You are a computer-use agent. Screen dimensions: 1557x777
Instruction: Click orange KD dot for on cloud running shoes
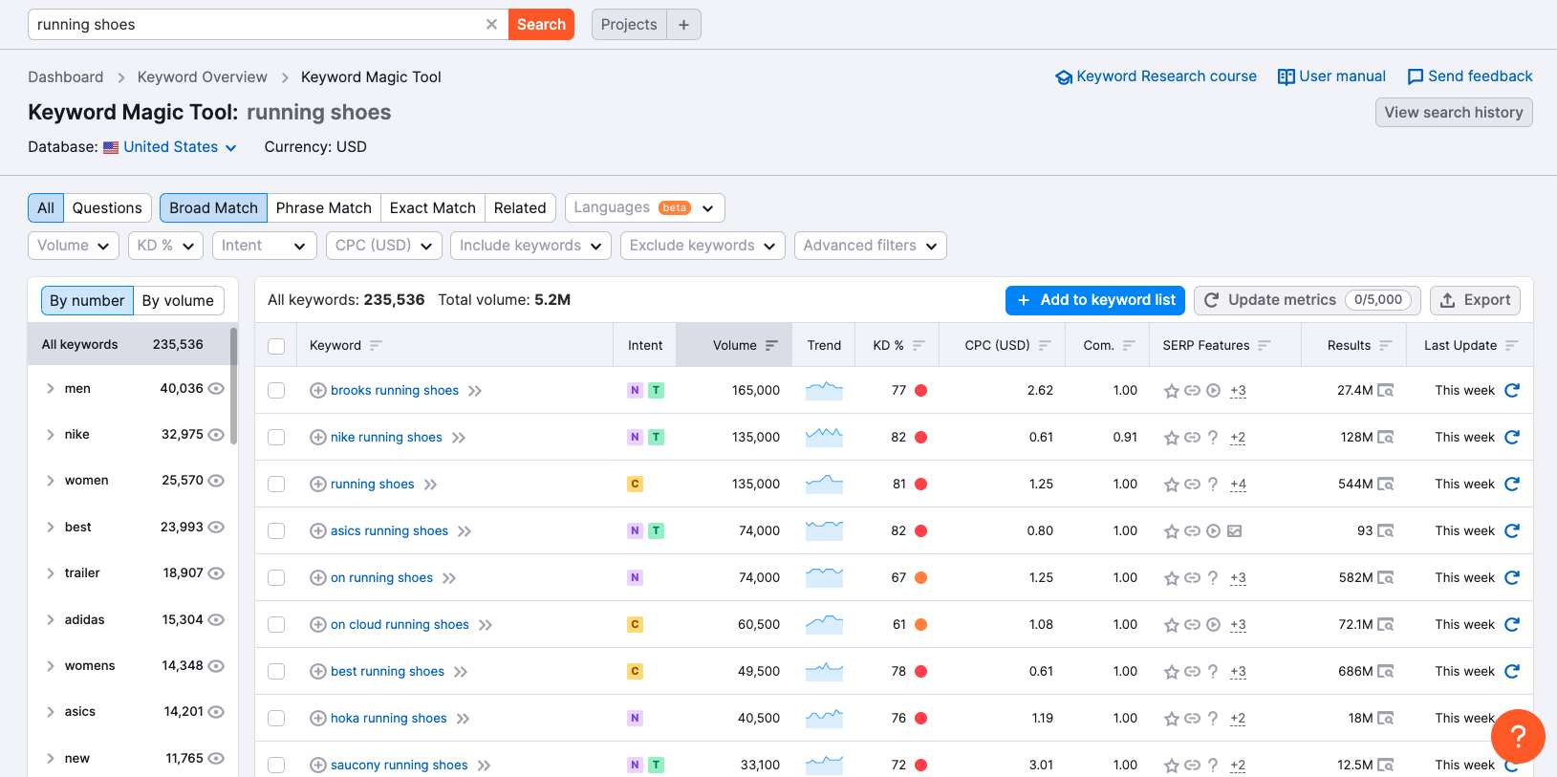point(921,624)
